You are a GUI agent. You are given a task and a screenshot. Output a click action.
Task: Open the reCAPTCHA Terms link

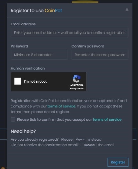81,88
